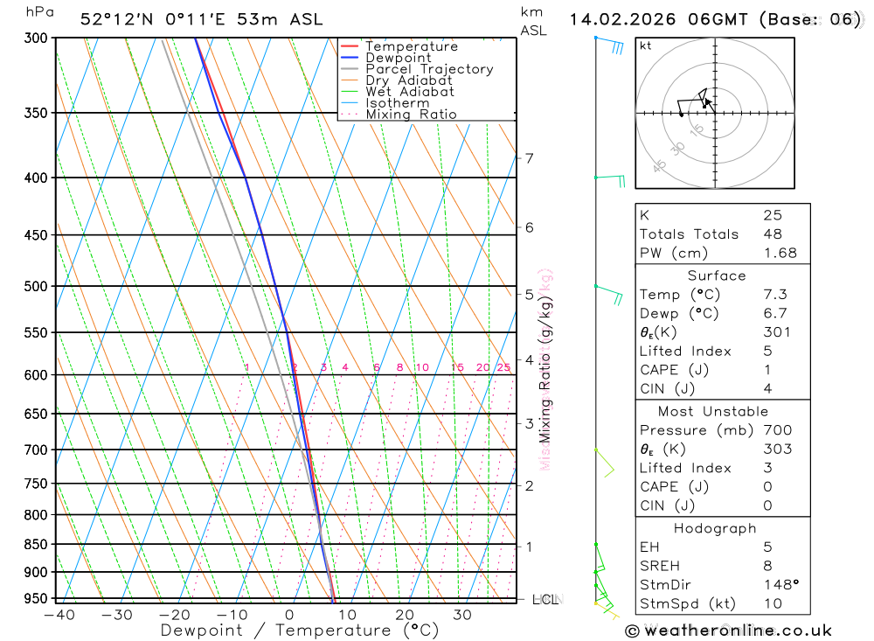874x641 pixels.
Task: Click the "Surface" section heading
Action: coord(717,275)
